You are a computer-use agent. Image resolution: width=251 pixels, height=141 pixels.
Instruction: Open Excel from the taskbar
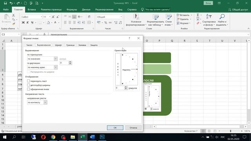pos(83,137)
